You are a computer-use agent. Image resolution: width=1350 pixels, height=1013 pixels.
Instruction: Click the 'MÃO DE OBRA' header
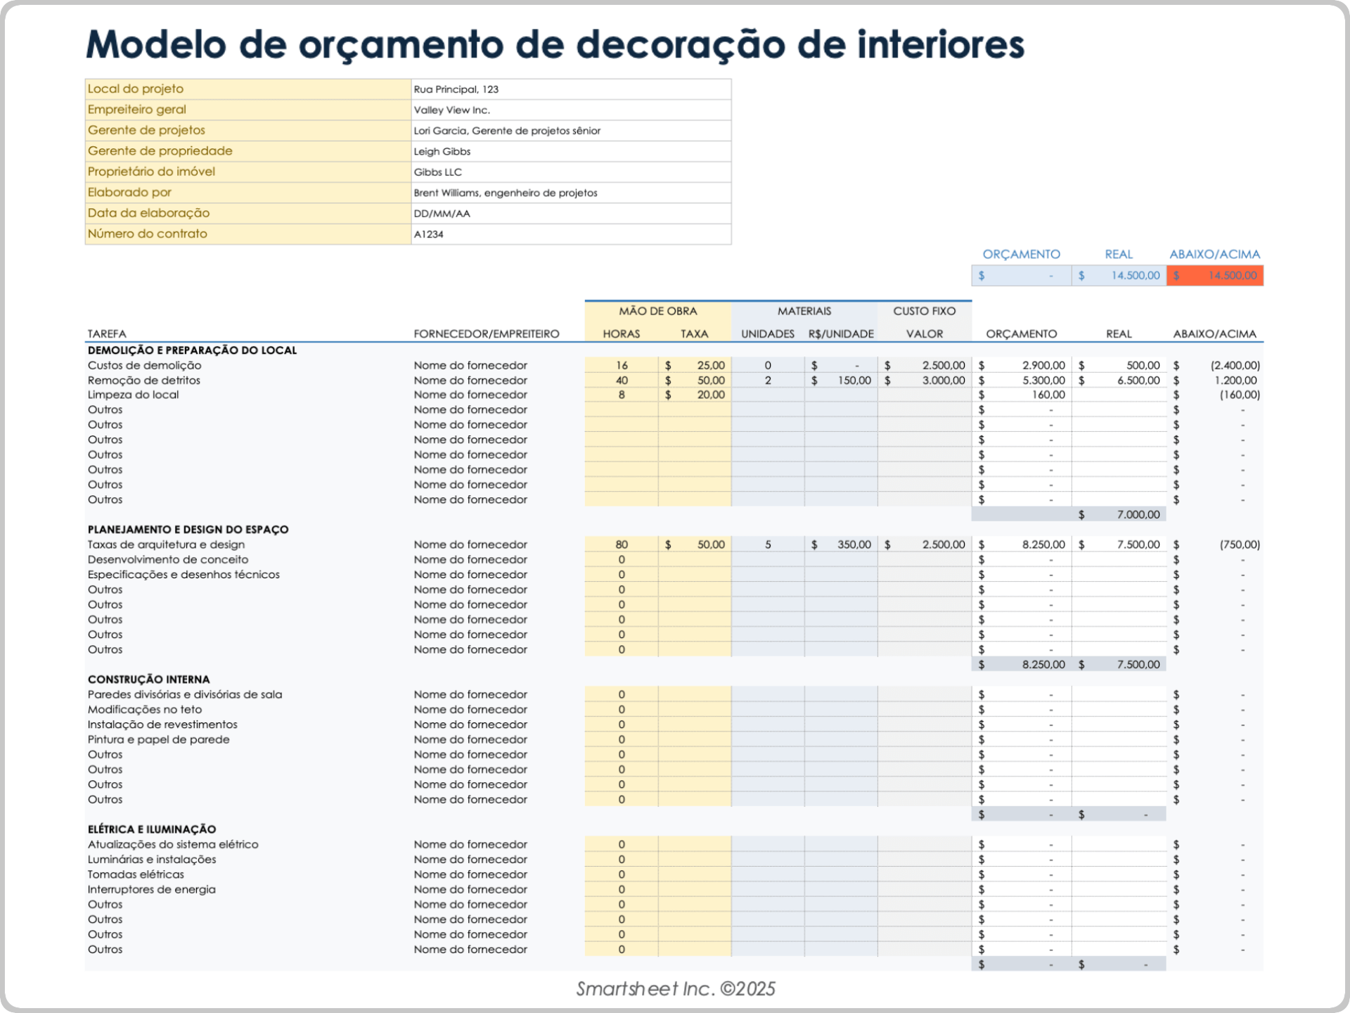click(x=658, y=311)
